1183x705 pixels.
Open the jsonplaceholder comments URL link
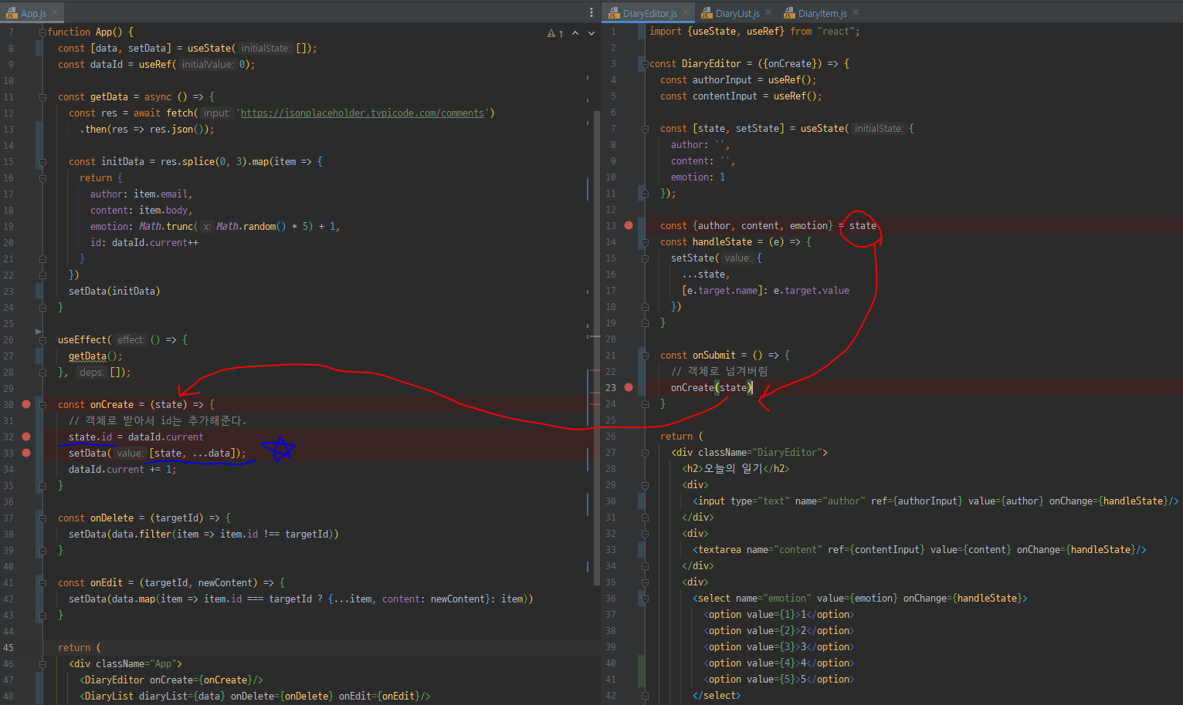(x=362, y=113)
